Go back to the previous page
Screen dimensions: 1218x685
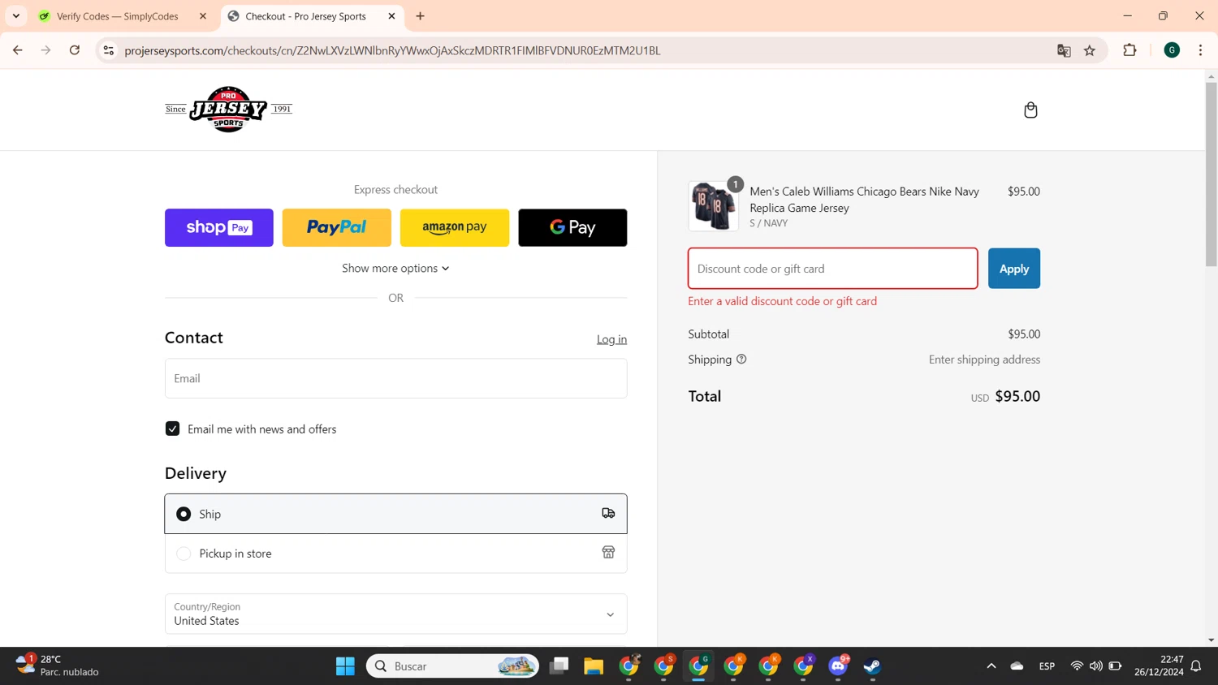(18, 50)
